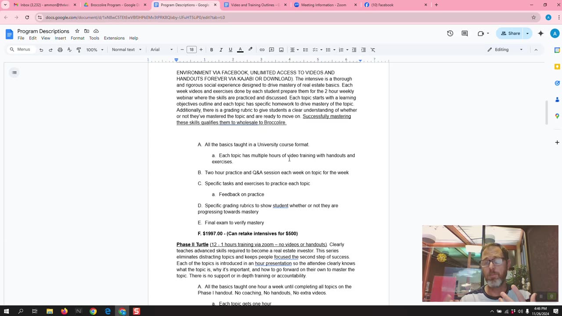Select the Paint format tool

(79, 50)
